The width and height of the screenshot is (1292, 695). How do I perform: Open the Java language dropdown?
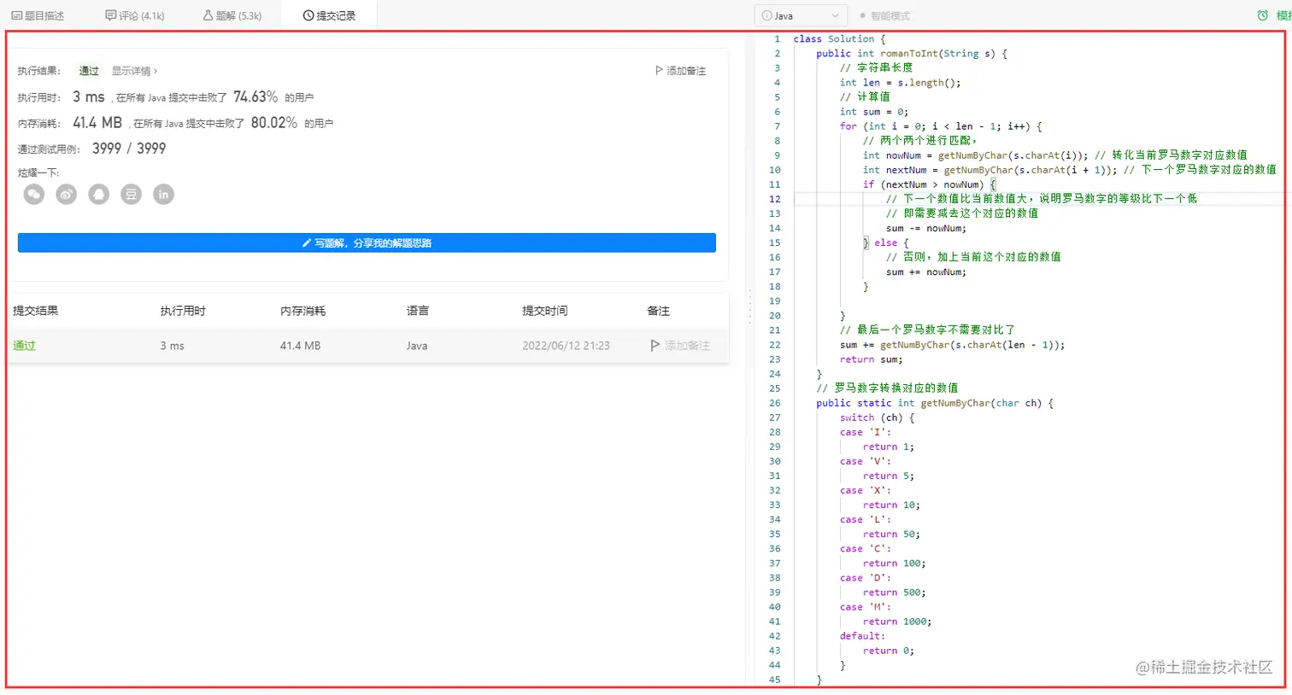[801, 15]
